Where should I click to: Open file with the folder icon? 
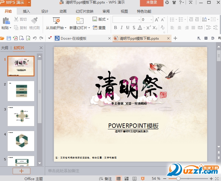coord(2,38)
